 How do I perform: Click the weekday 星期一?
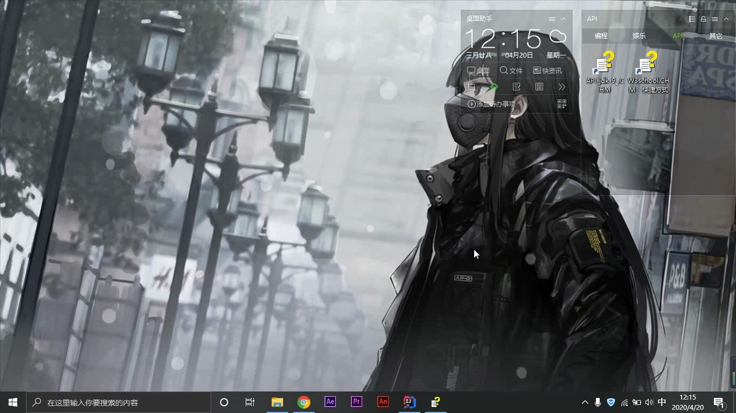557,55
